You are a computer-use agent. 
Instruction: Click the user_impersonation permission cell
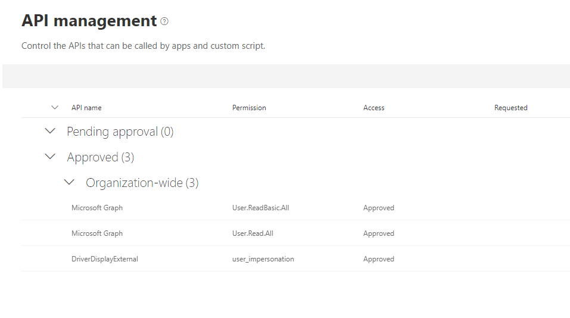click(263, 259)
